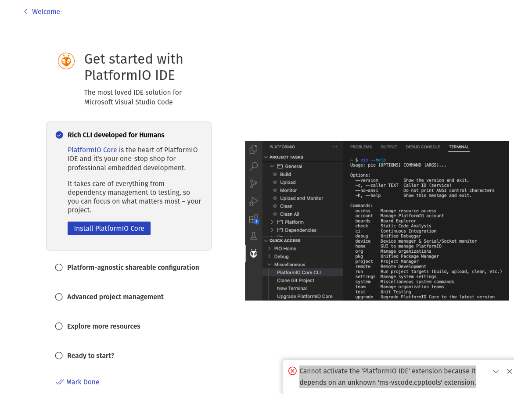Click the red error icon in notification

coord(292,371)
